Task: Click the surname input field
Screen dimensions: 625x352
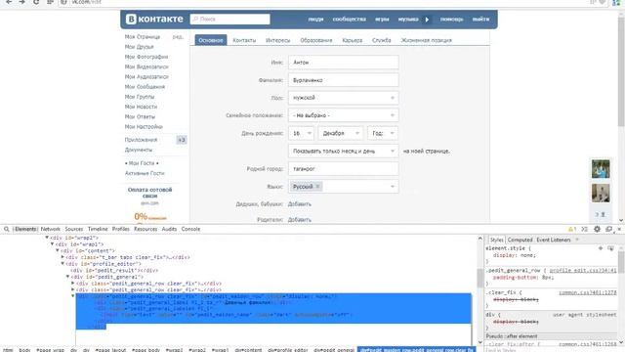Action: tap(343, 80)
